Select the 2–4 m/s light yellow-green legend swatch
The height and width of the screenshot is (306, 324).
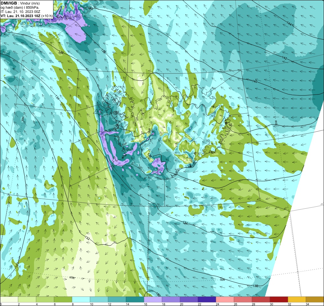pos(27,300)
